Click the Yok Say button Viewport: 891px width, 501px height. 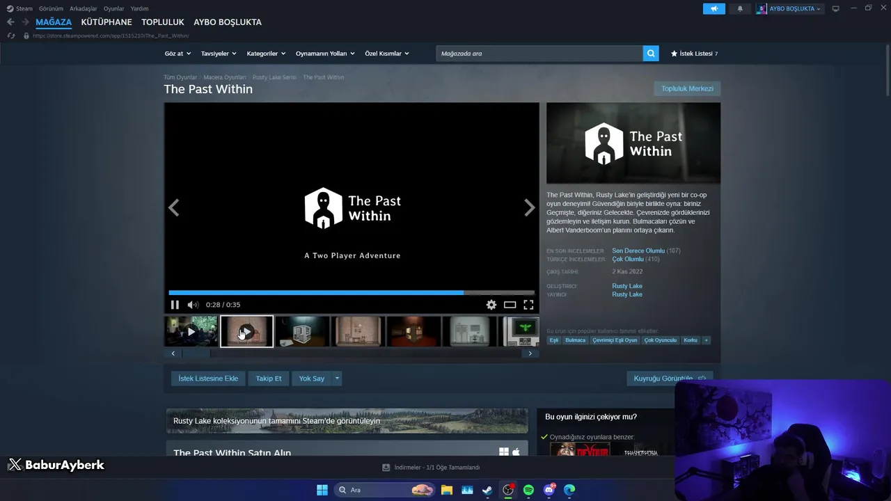click(x=312, y=379)
